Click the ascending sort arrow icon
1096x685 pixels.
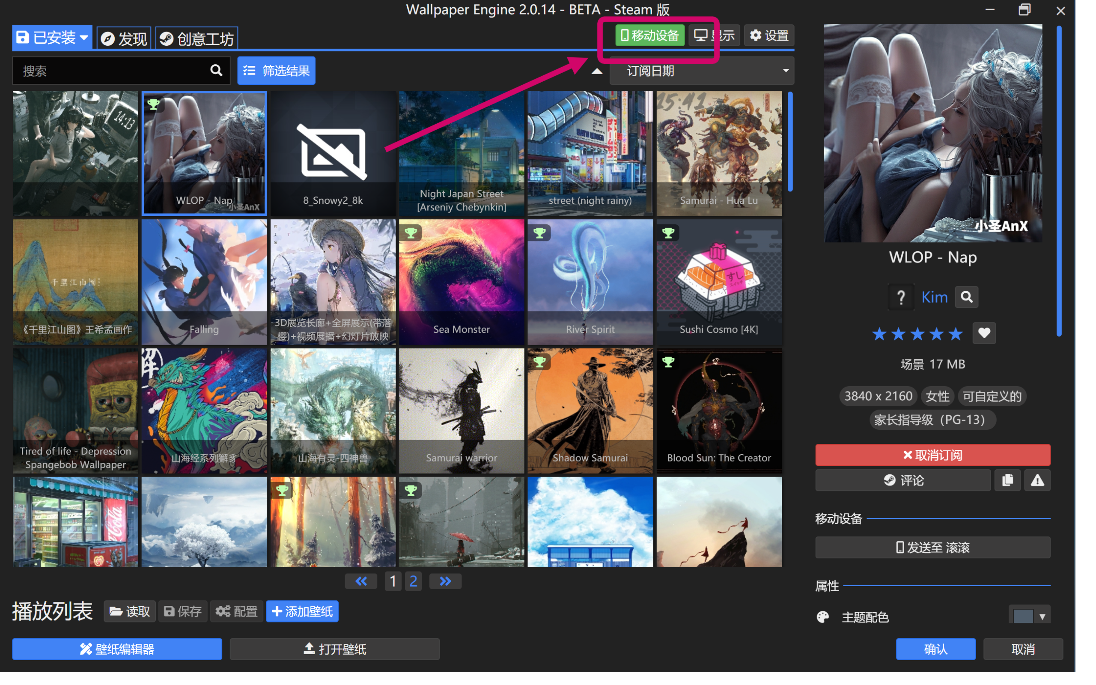point(597,71)
